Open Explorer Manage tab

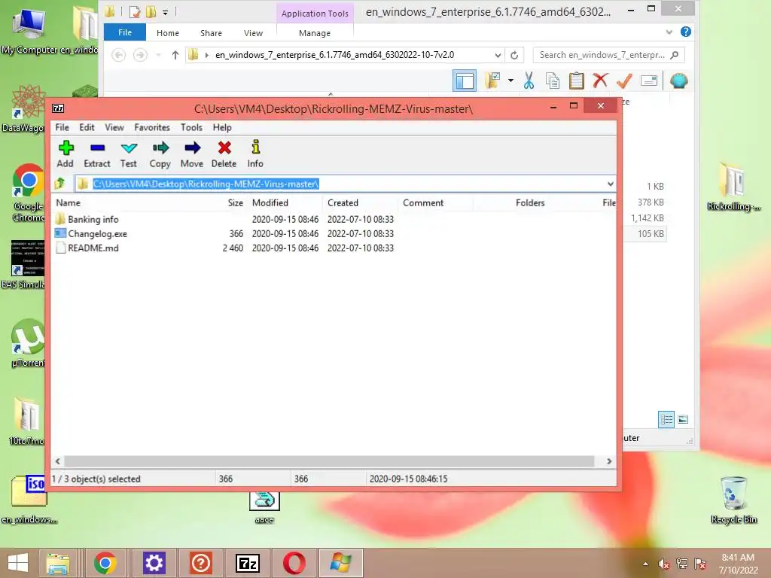(315, 33)
